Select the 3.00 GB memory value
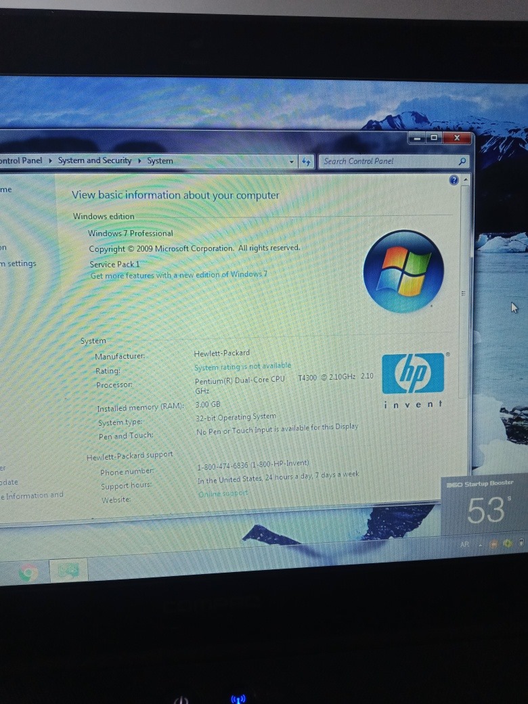This screenshot has width=528, height=704. (x=208, y=405)
